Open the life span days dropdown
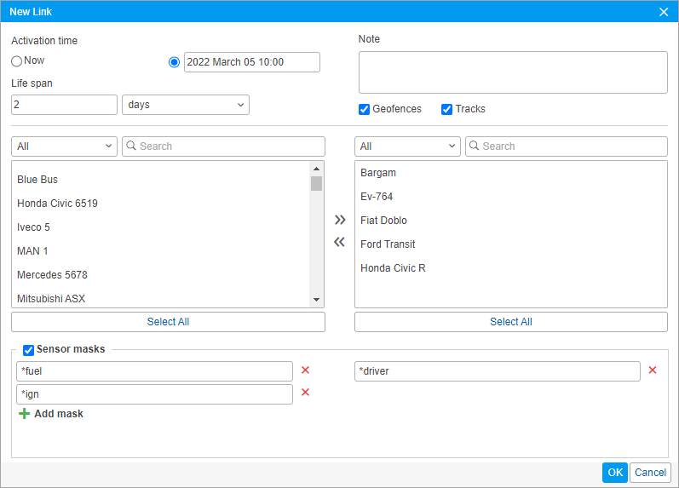The height and width of the screenshot is (488, 679). pyautogui.click(x=186, y=105)
